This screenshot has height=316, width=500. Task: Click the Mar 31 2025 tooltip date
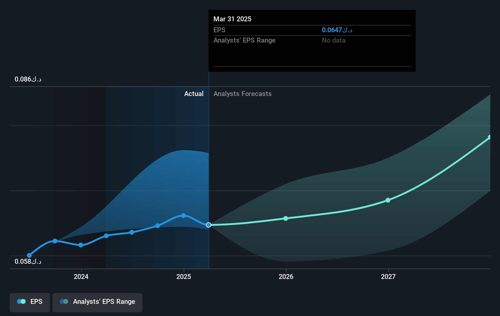point(232,19)
